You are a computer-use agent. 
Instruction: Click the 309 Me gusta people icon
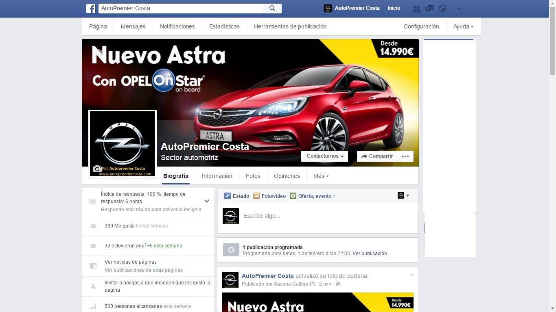pos(93,225)
